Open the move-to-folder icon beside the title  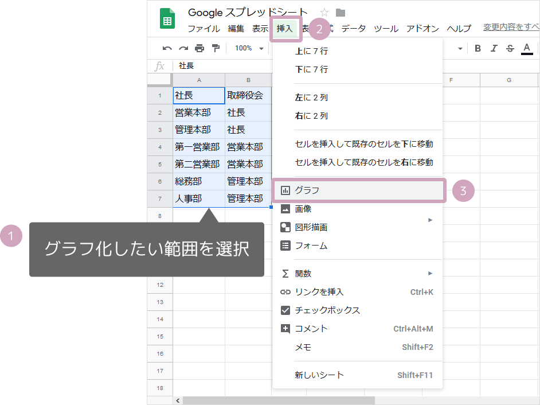point(339,11)
